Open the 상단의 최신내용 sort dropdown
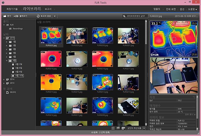 tap(144, 128)
